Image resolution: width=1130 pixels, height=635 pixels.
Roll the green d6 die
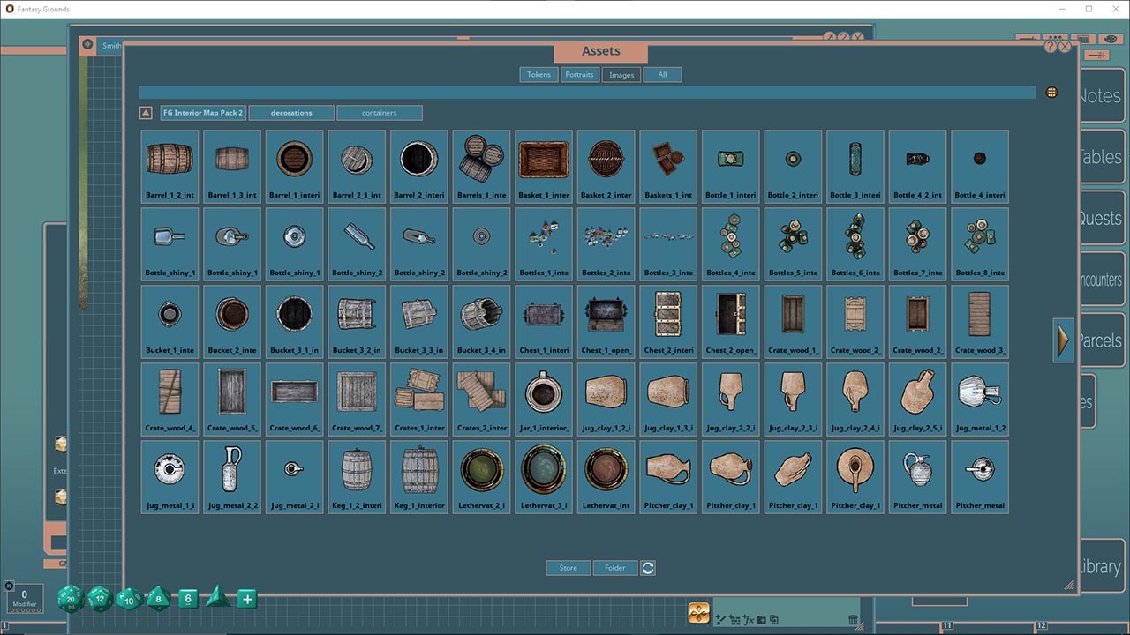coord(187,599)
